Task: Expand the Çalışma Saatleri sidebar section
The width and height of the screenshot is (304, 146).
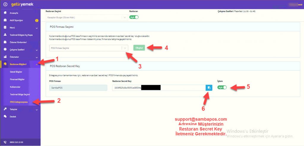Action: tap(37, 50)
